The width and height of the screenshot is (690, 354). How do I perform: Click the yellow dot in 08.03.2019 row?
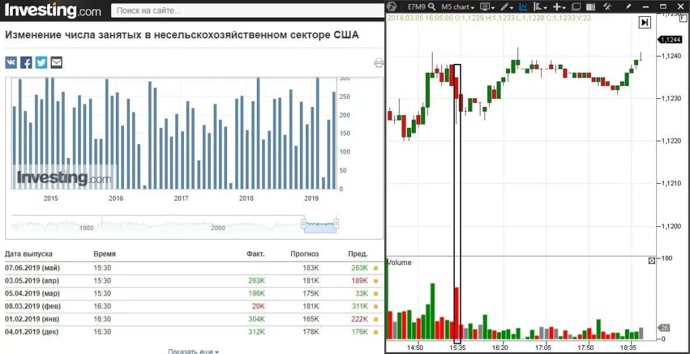(x=375, y=306)
